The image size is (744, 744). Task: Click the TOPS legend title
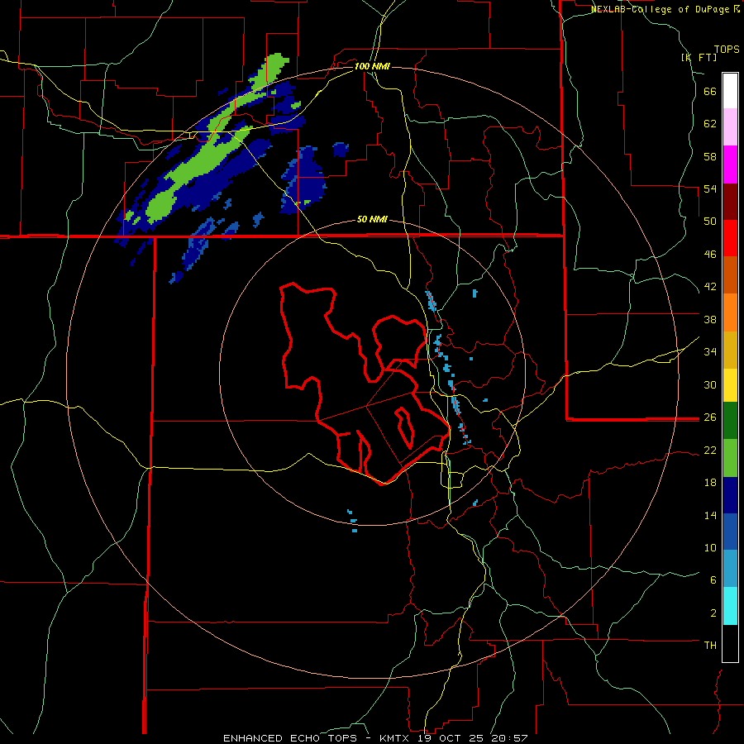[x=727, y=49]
